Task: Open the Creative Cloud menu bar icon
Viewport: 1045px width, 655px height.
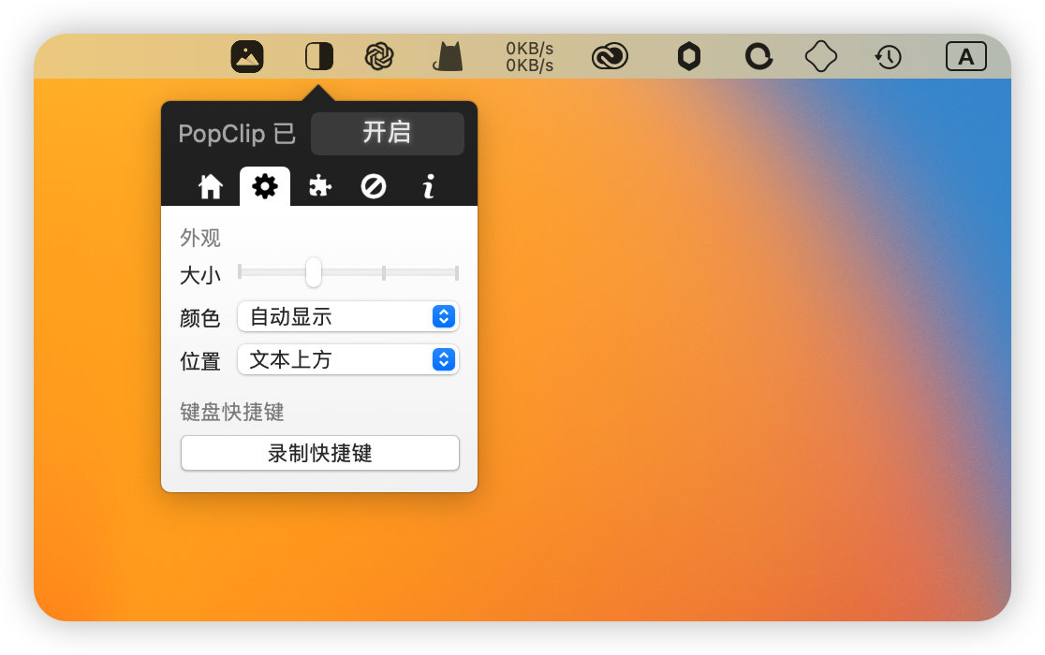Action: tap(610, 56)
